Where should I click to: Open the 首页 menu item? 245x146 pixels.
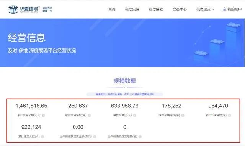112,9
